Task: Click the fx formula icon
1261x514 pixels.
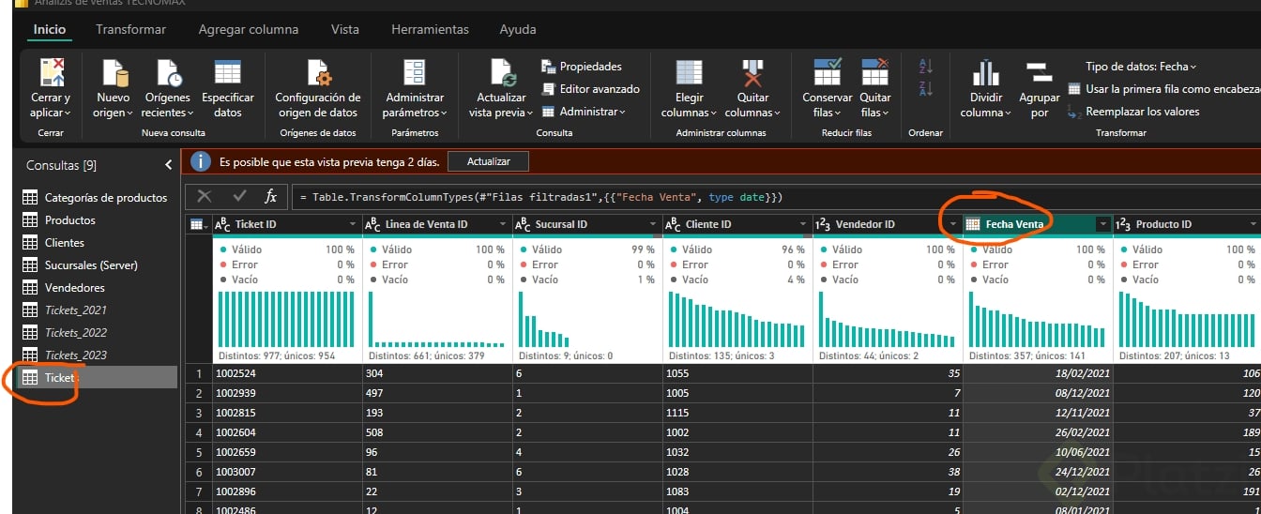Action: pyautogui.click(x=271, y=196)
